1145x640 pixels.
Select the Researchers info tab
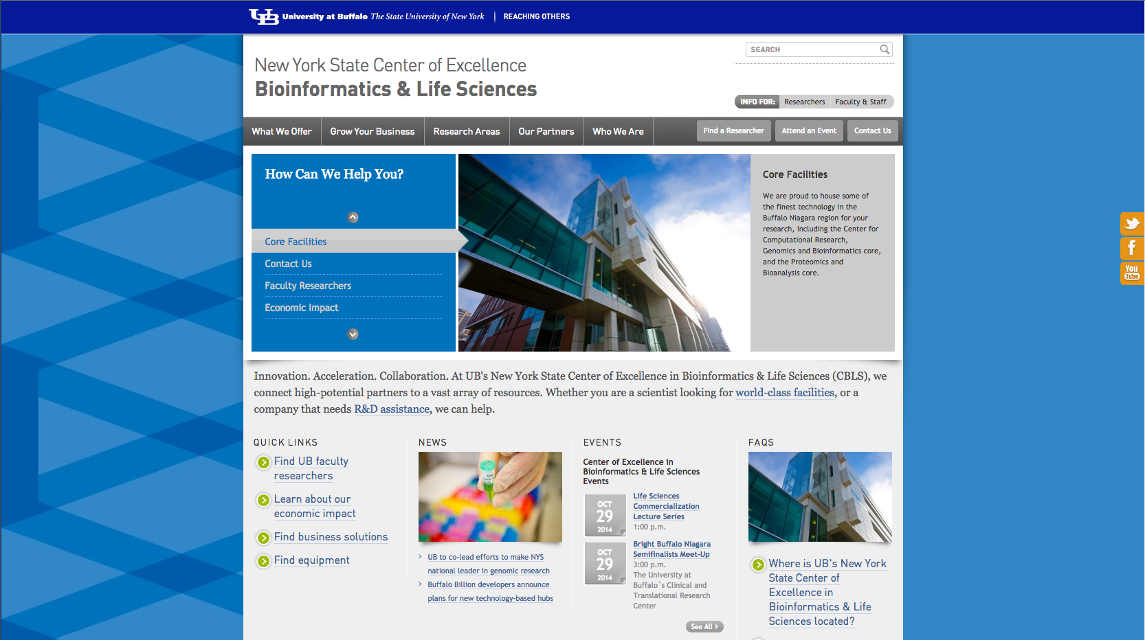point(804,102)
